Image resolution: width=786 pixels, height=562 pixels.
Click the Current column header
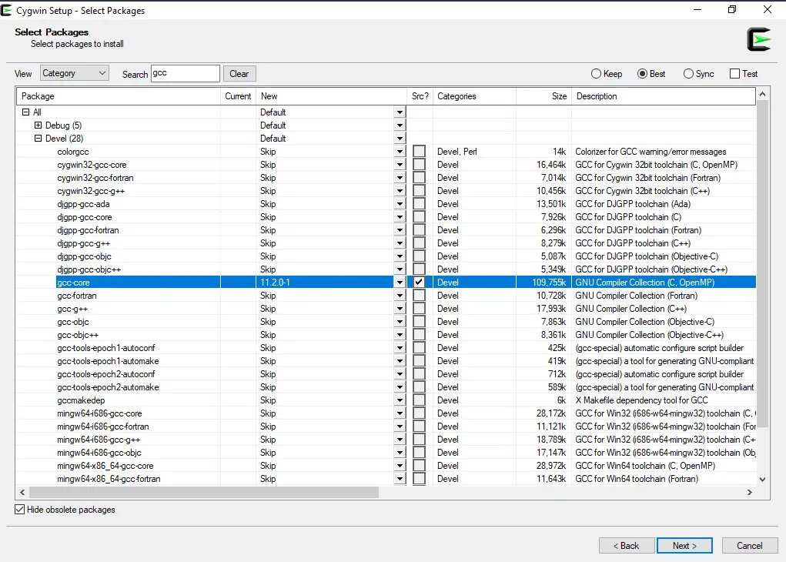click(238, 96)
